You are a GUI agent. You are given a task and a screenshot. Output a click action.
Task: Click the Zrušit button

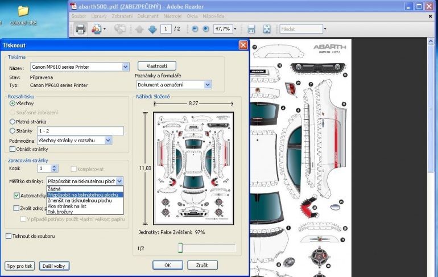pyautogui.click(x=203, y=265)
